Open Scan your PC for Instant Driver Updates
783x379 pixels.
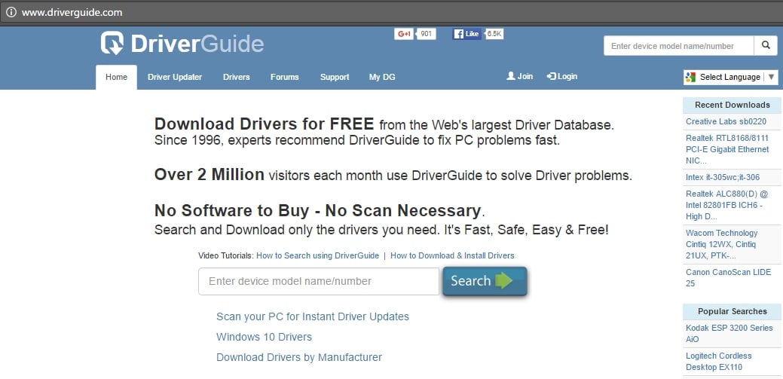click(x=313, y=316)
